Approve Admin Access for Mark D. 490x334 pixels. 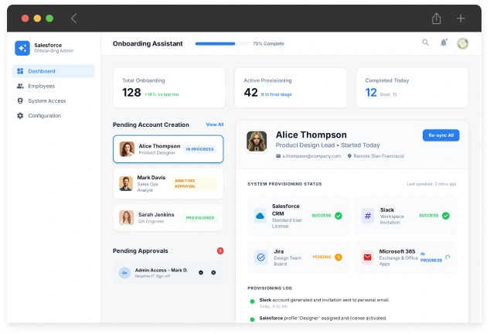click(x=201, y=273)
